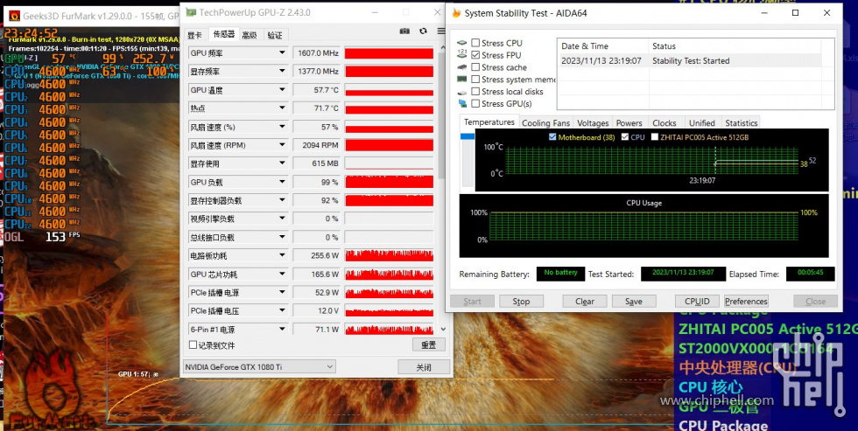Screen dimensions: 858x431
Task: Open the 风扇速度 (RPM) sensor dropdown
Action: (282, 145)
